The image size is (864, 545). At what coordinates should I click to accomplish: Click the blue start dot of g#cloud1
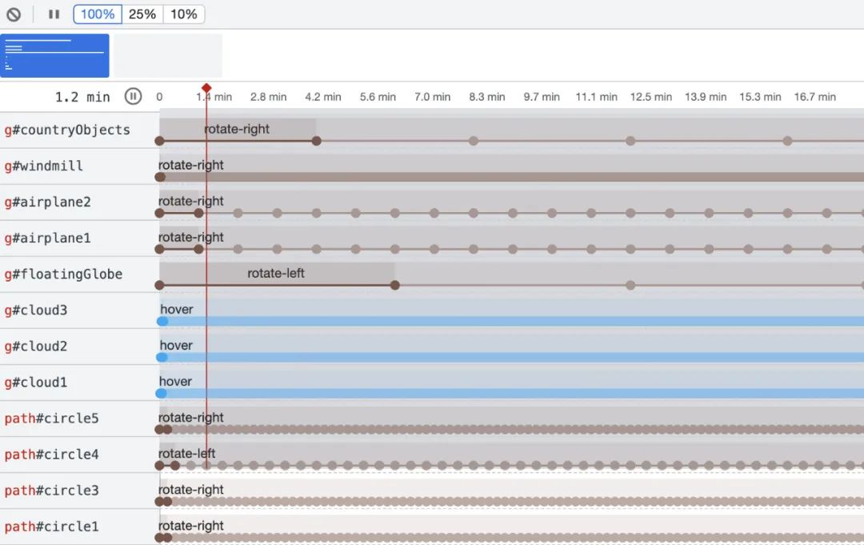point(162,394)
